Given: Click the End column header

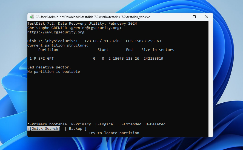Looking at the screenshot, I should (129, 50).
